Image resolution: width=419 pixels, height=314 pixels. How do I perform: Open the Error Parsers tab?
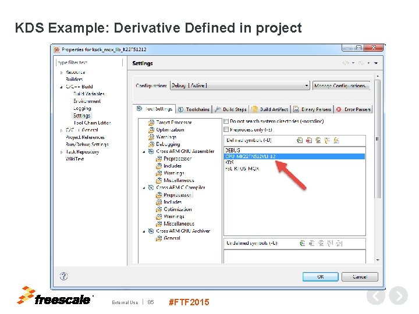click(353, 109)
